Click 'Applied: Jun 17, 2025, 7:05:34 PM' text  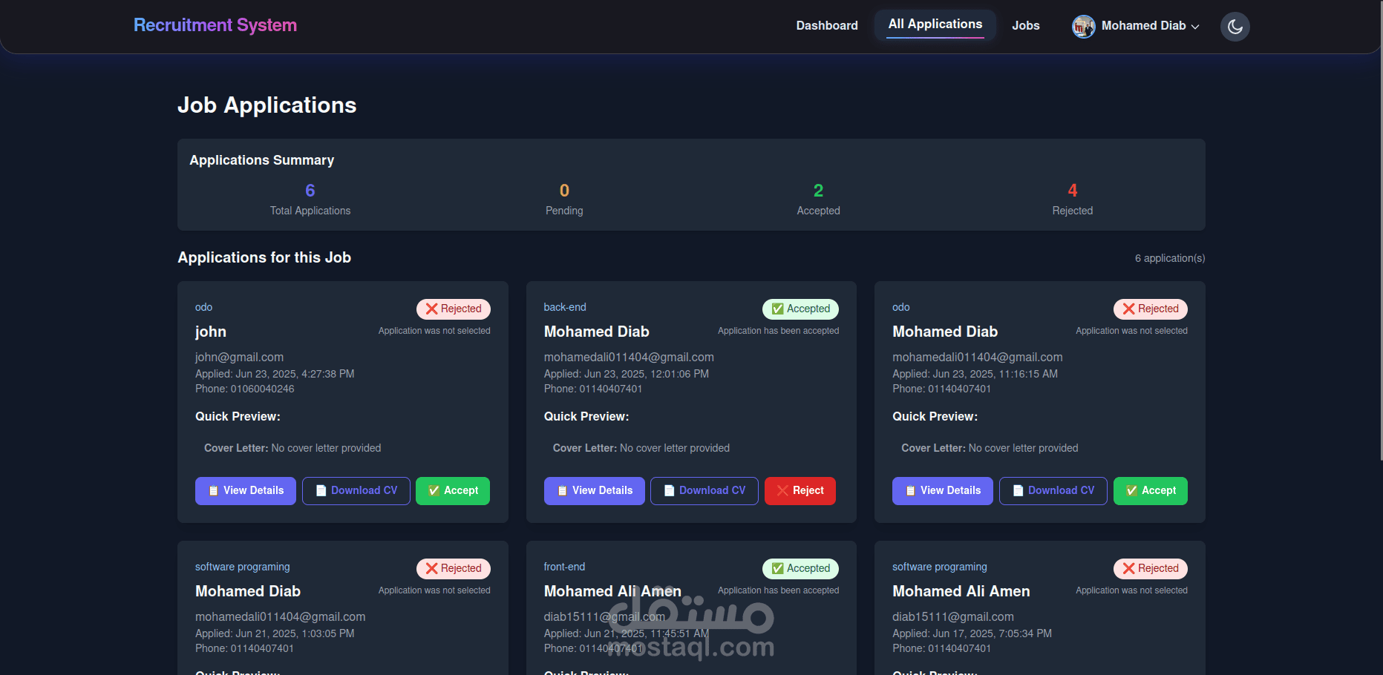point(972,633)
